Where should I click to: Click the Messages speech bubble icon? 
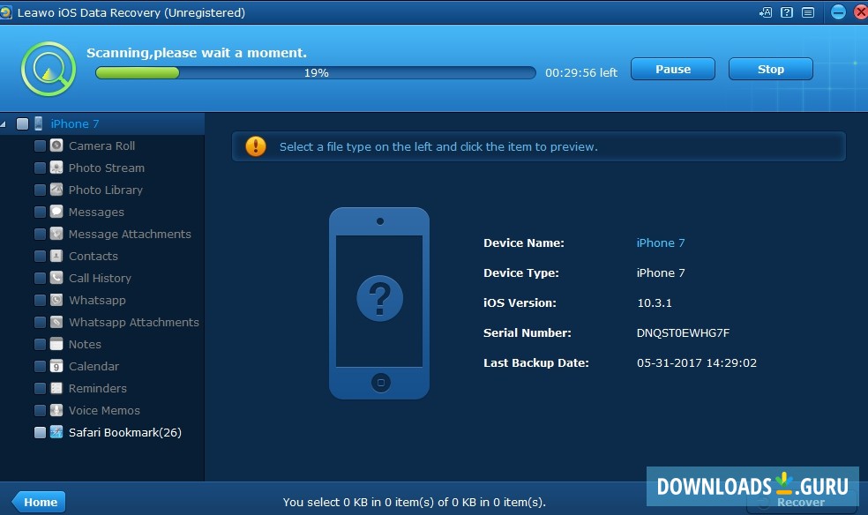pyautogui.click(x=56, y=212)
